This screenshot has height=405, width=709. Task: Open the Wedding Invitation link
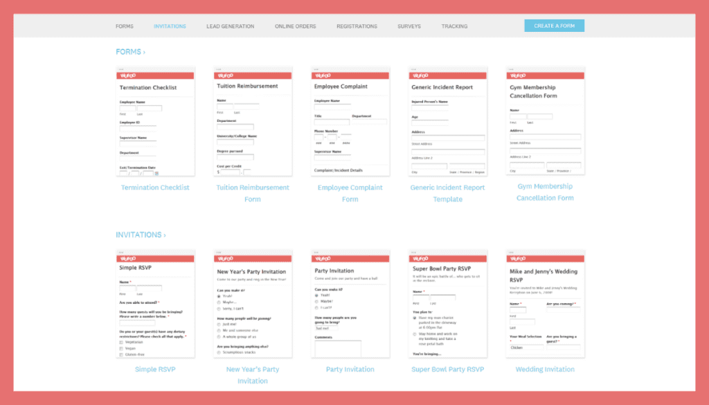(x=545, y=369)
